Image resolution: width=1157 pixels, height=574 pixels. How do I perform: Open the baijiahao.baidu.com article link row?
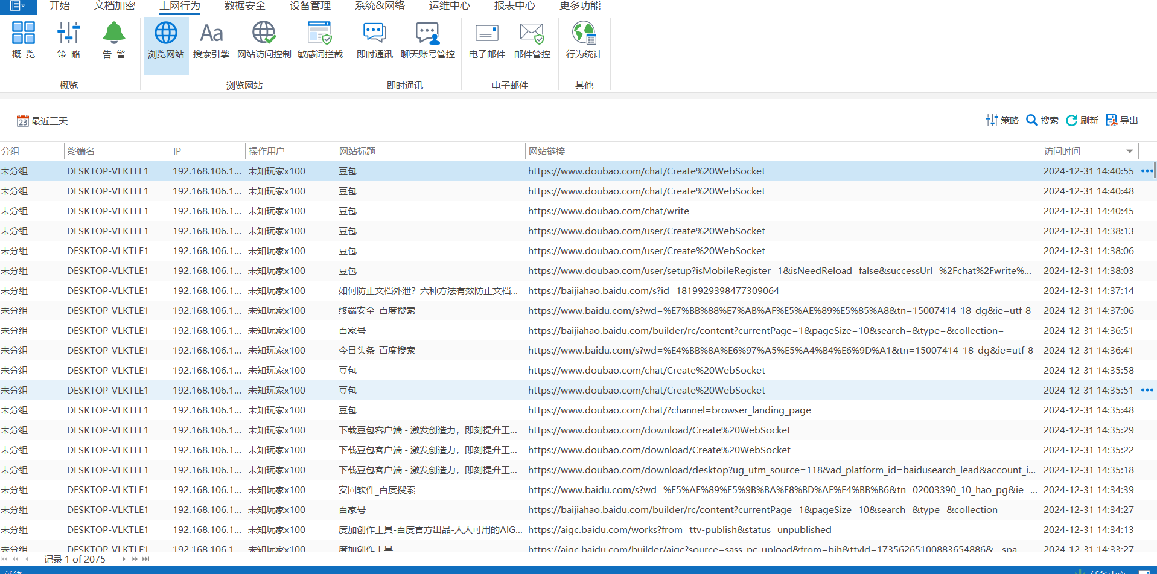pyautogui.click(x=653, y=291)
